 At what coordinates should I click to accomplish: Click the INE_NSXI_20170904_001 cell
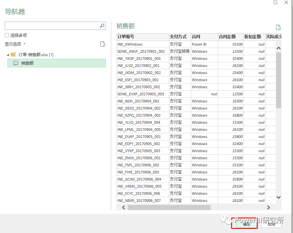coord(142,101)
